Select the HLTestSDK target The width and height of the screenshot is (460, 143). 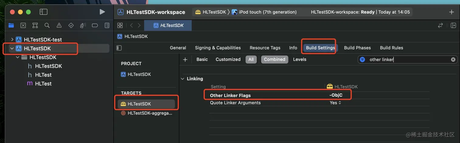146,104
